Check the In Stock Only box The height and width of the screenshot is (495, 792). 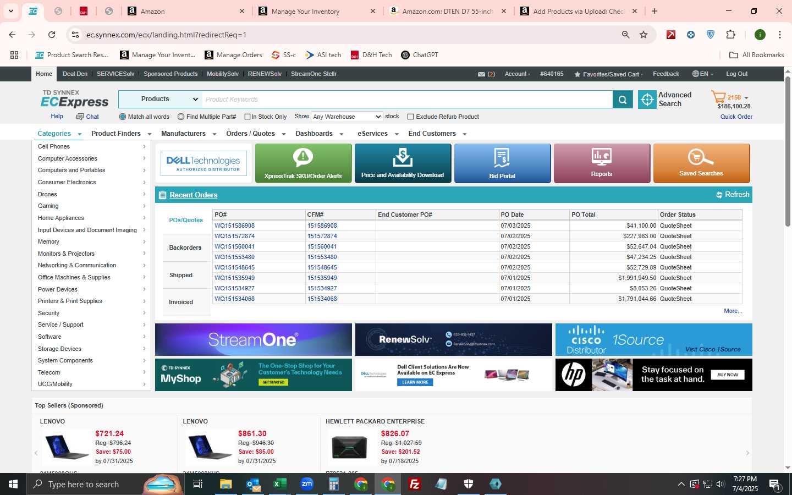tap(248, 117)
